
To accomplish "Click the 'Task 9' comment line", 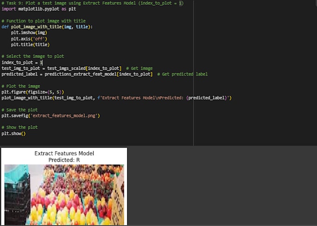I will coord(92,3).
